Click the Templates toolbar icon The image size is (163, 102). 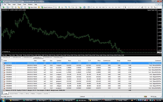88,7
